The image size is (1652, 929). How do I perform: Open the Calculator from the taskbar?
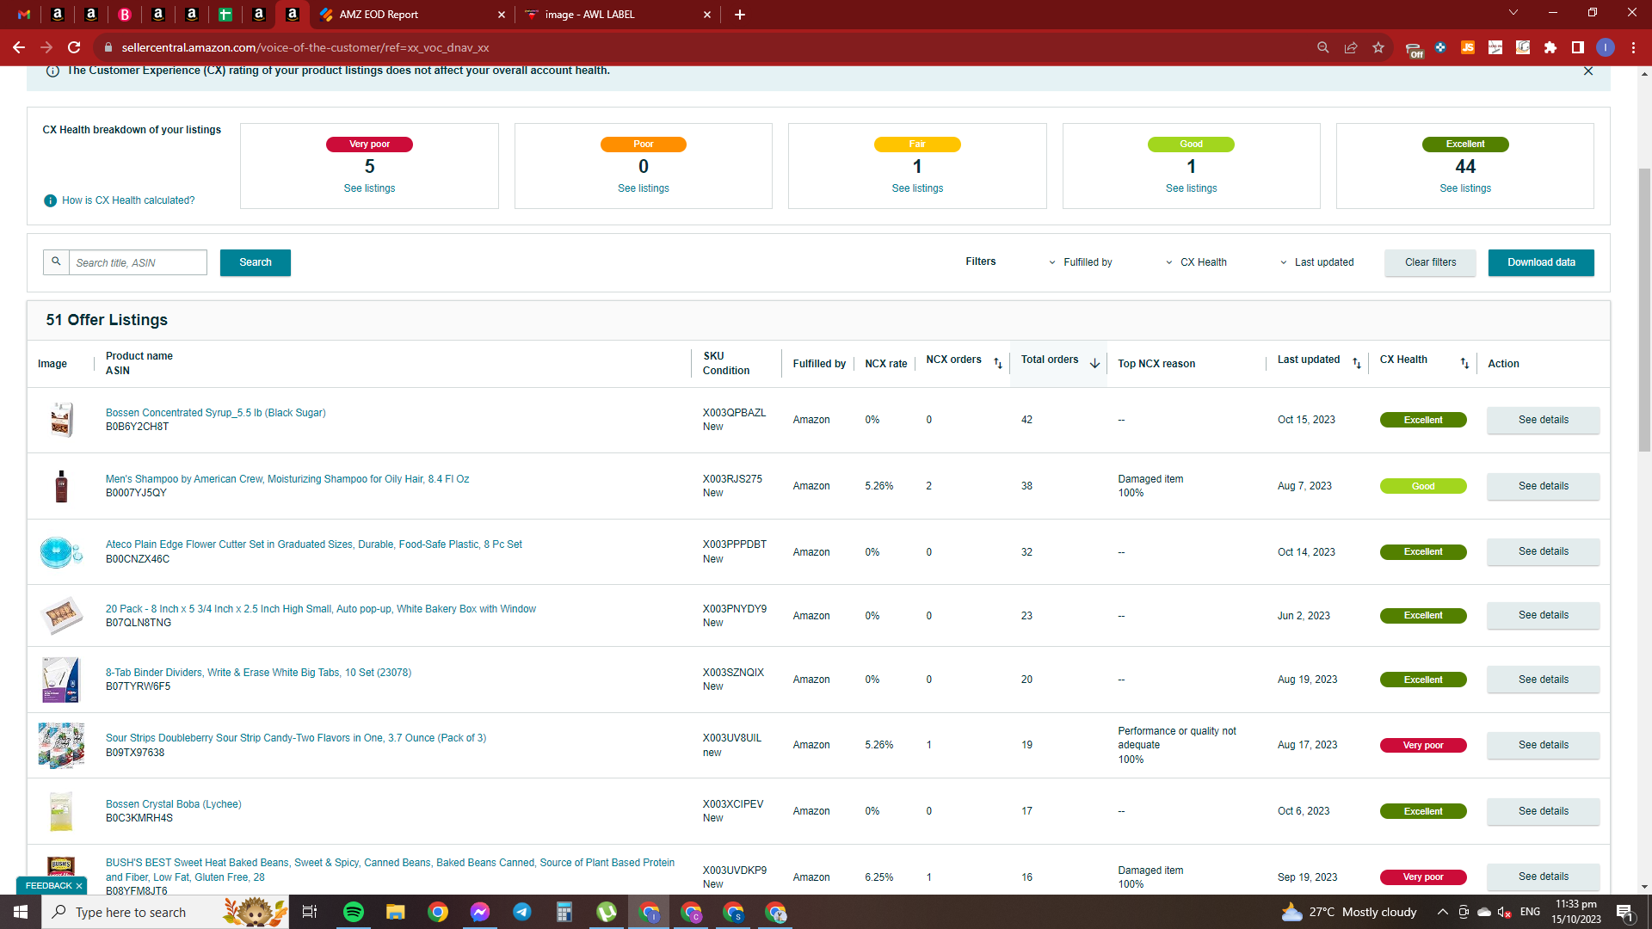click(x=564, y=912)
